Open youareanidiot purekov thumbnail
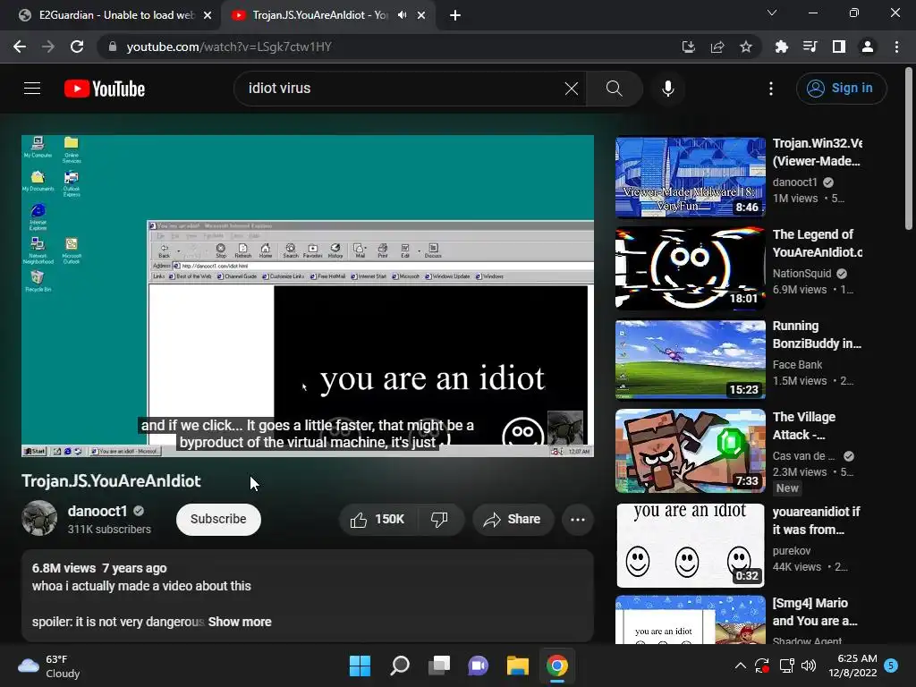Image resolution: width=916 pixels, height=687 pixels. point(690,545)
